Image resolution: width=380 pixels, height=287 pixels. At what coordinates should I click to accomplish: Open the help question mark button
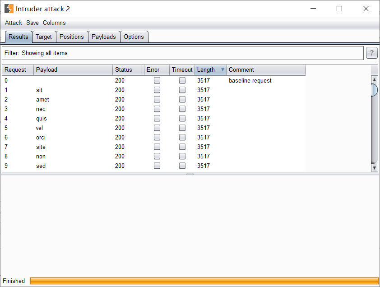tap(371, 53)
